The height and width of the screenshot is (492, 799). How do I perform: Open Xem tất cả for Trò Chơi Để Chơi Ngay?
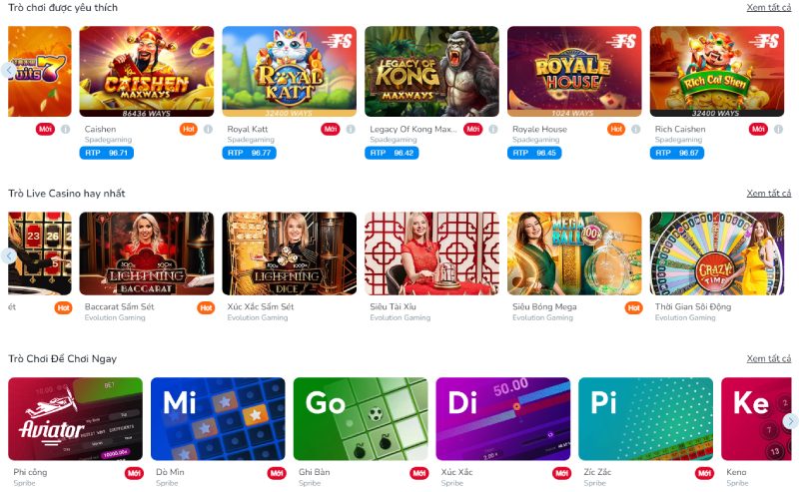[x=769, y=359]
